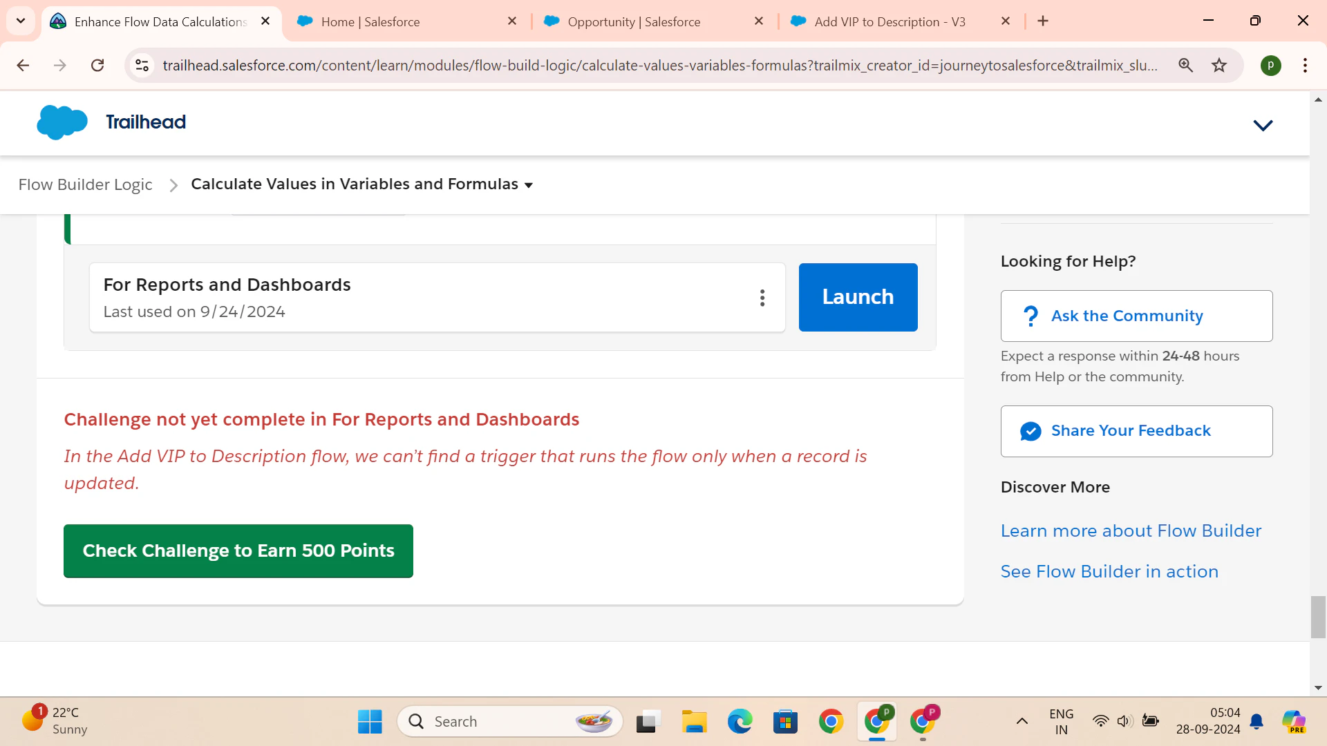Click the scrollbar down arrow

pyautogui.click(x=1318, y=688)
